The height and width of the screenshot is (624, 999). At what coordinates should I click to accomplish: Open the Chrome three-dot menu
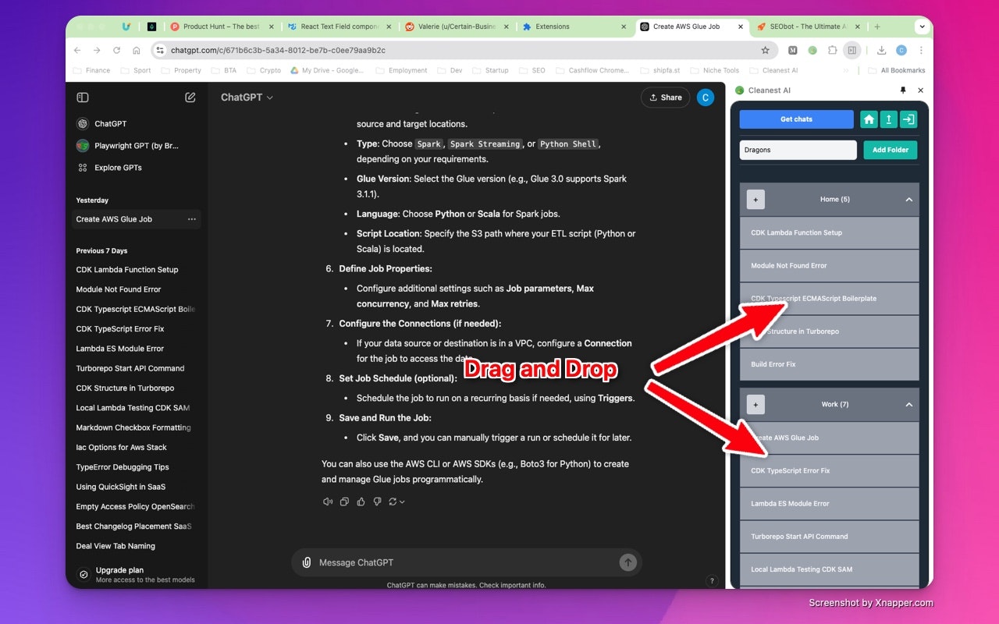point(921,50)
